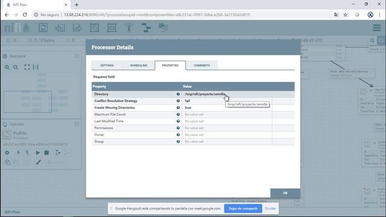Disable the component with crossed lightning icon
The image size is (386, 217).
[27, 153]
